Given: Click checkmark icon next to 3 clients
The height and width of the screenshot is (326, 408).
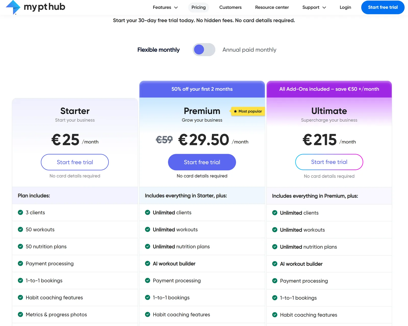Looking at the screenshot, I should click(20, 212).
